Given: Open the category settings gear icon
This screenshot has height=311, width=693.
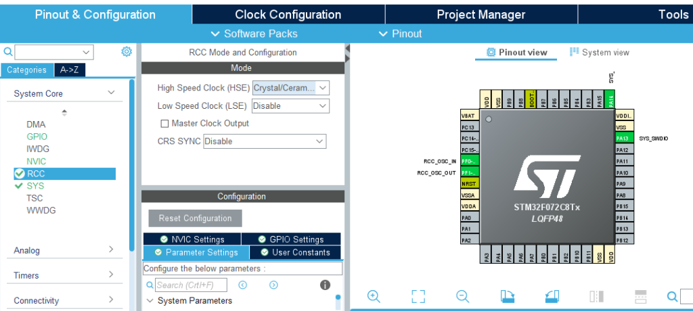Looking at the screenshot, I should coord(127,51).
